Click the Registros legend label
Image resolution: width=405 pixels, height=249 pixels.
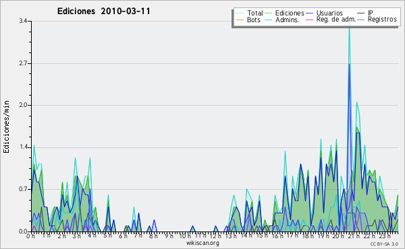(382, 20)
